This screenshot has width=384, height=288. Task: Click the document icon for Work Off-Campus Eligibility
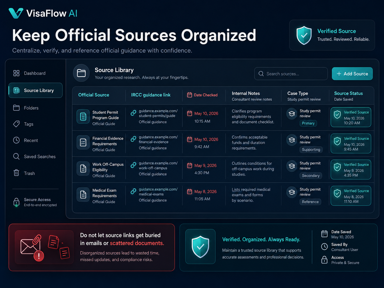(x=83, y=168)
